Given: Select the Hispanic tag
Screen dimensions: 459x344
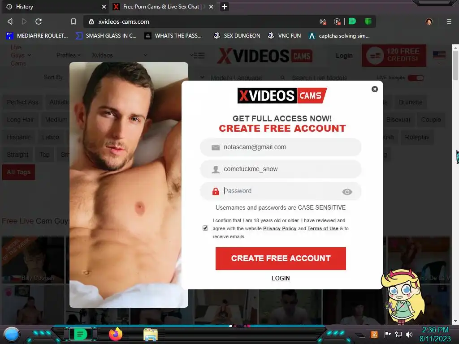Looking at the screenshot, I should [x=19, y=137].
